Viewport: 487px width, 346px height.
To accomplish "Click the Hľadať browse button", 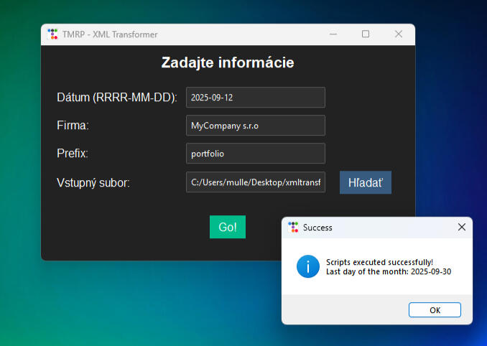I will point(365,182).
